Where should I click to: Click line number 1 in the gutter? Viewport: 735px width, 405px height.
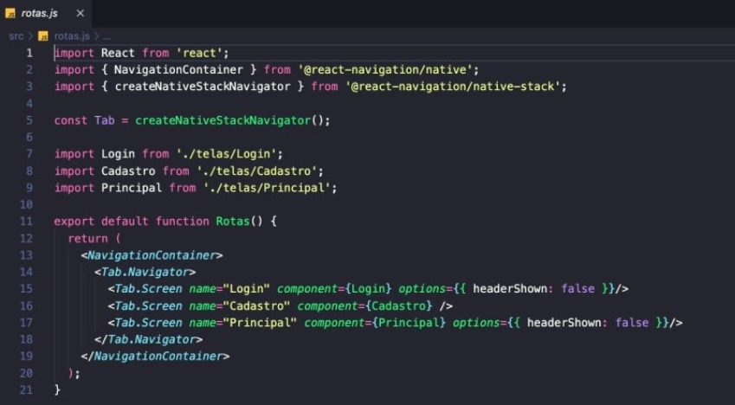[29, 53]
